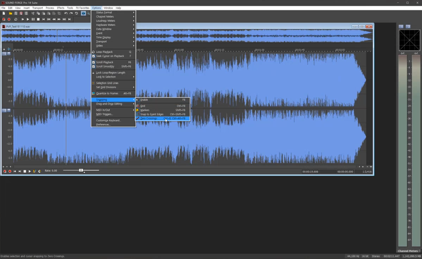Expand the Time Display submenu
Image resolution: width=422 pixels, height=259 pixels.
coord(113,37)
